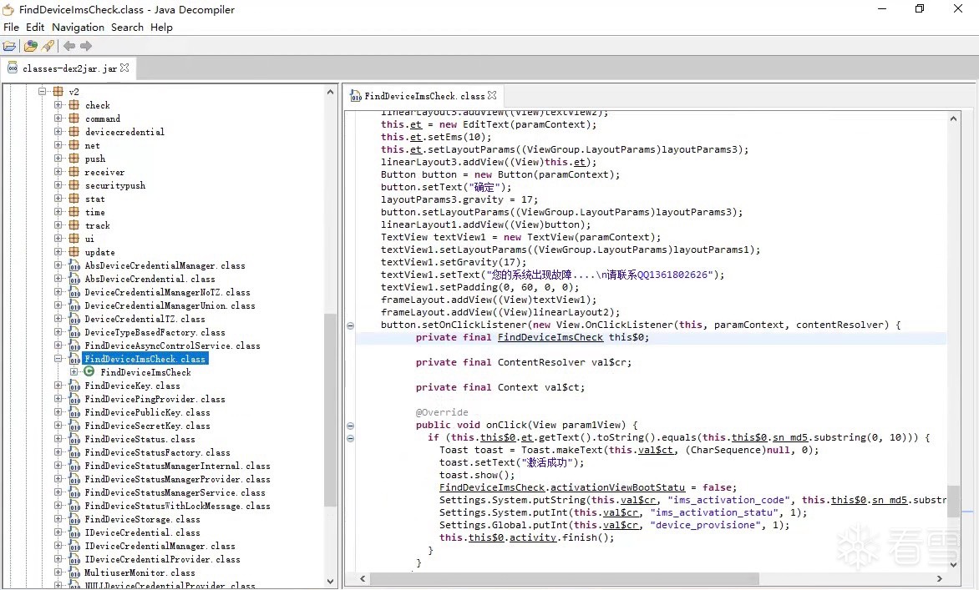Image resolution: width=979 pixels, height=590 pixels.
Task: Click the time package icon
Action: tap(74, 212)
